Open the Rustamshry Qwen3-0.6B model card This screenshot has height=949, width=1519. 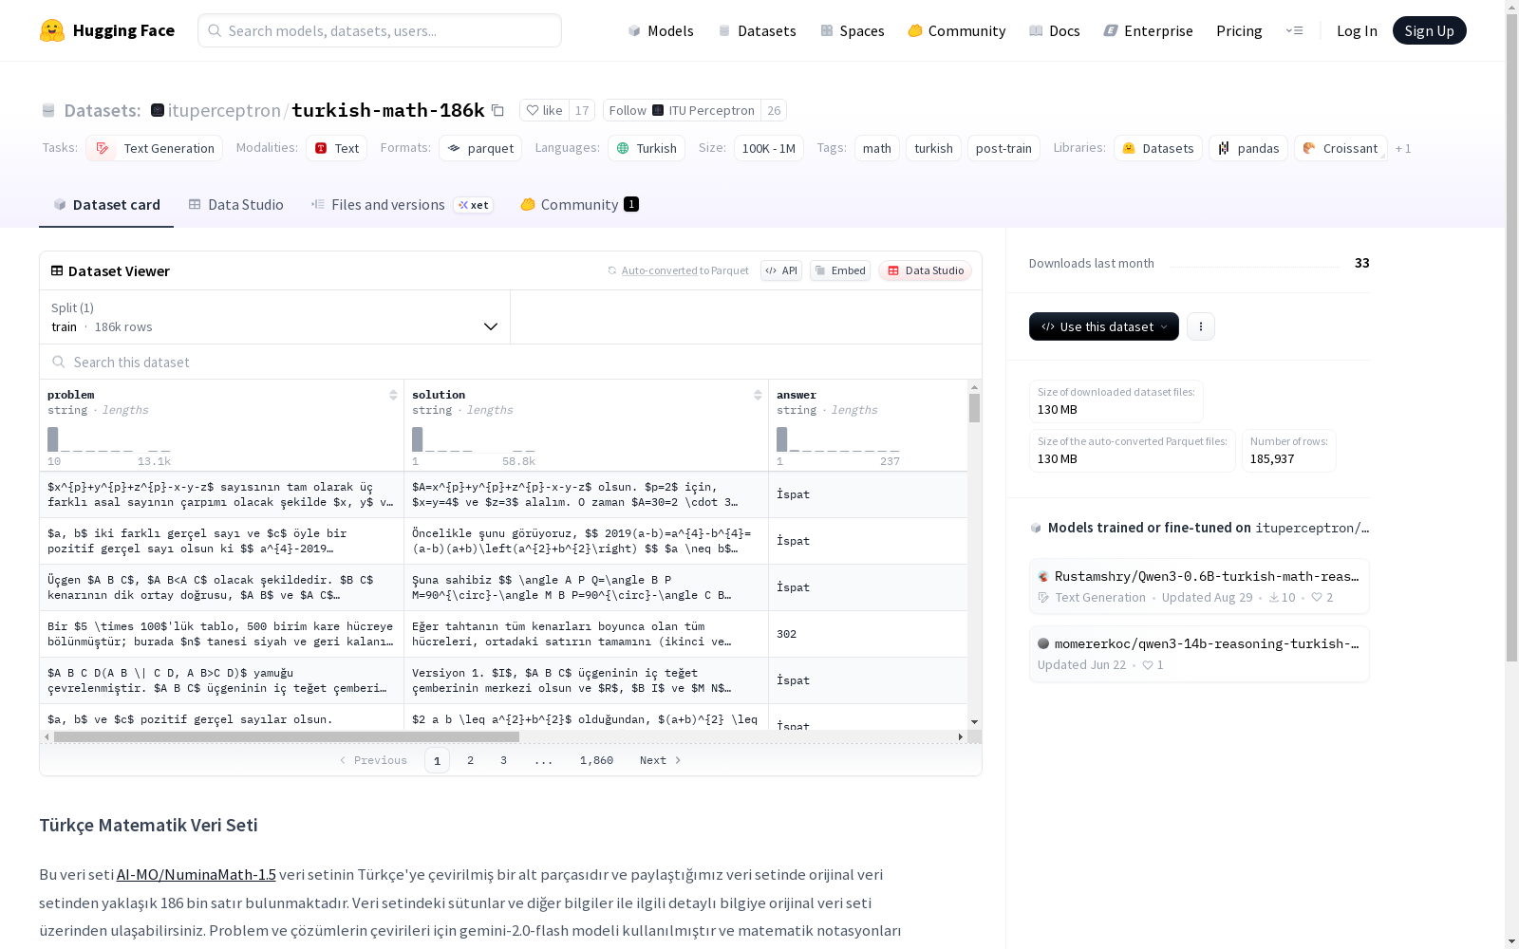(x=1199, y=586)
